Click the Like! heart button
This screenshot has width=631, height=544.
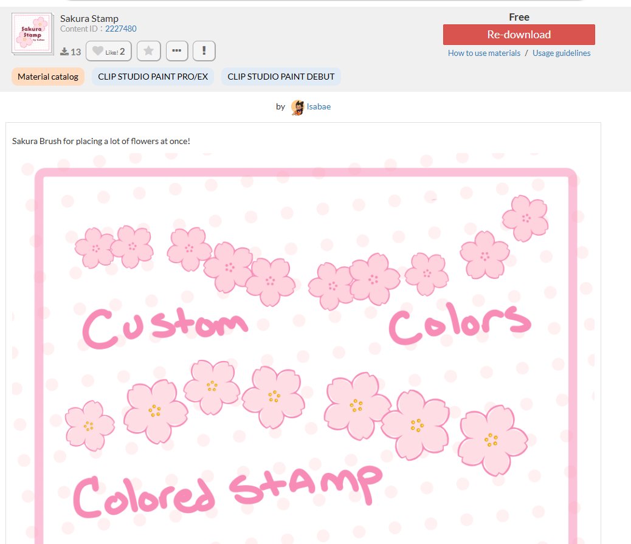point(109,51)
